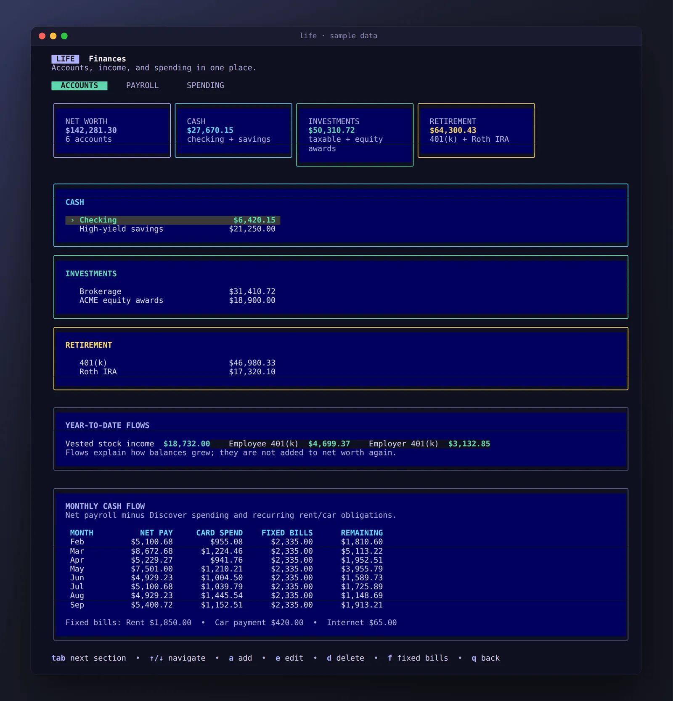
Task: Click the $17,320.10 Roth IRA balance
Action: 252,372
